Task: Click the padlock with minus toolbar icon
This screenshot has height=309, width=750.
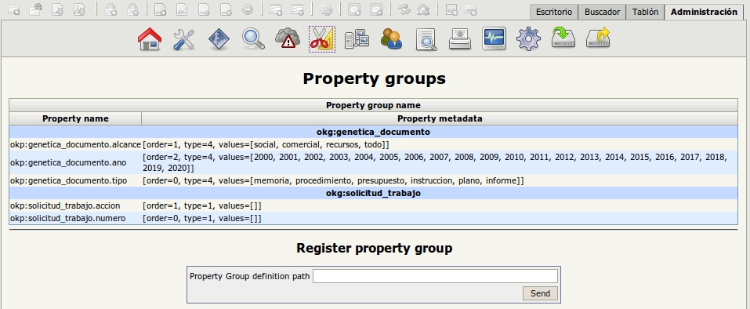Action: point(132,9)
